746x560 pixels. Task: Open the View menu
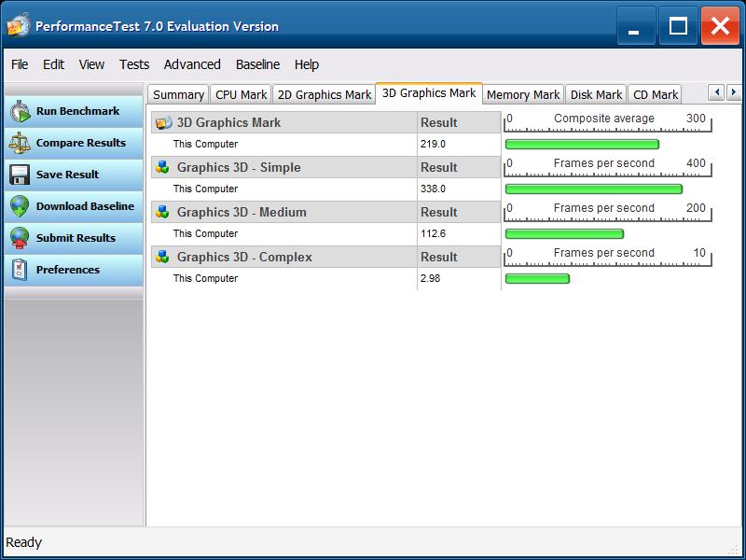click(x=91, y=64)
